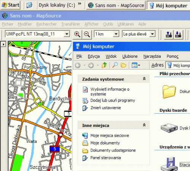The image size is (190, 171).
Task: Open the Pomoc menu in Mój komputer
Action: pos(173,56)
